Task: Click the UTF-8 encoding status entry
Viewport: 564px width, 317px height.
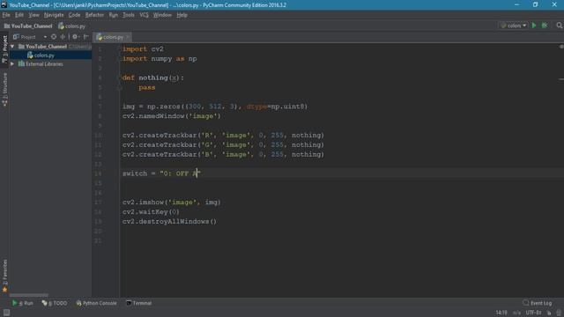Action: 533,313
